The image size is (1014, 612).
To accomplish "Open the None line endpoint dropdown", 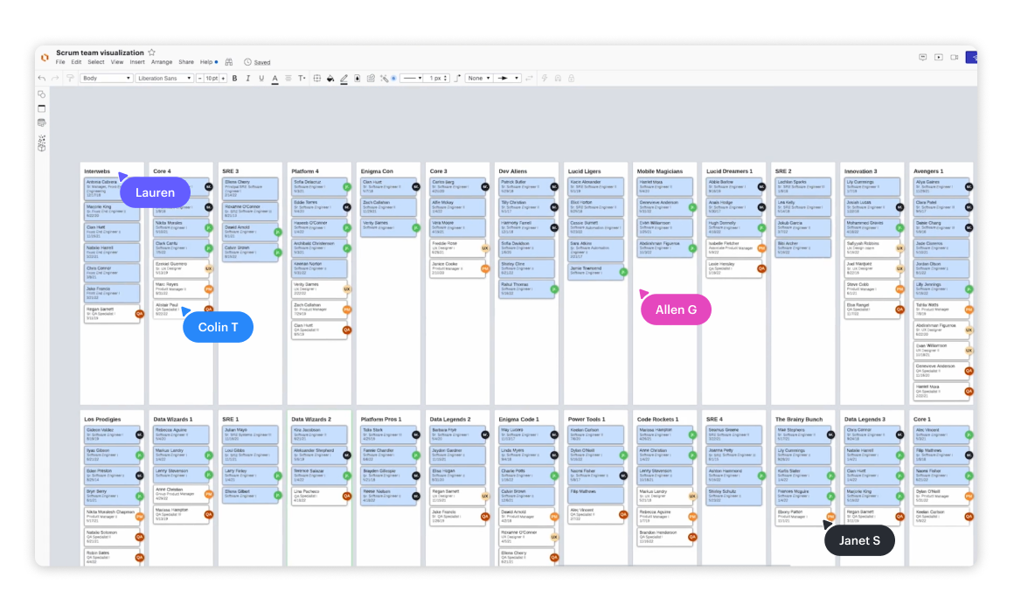I will [x=478, y=79].
